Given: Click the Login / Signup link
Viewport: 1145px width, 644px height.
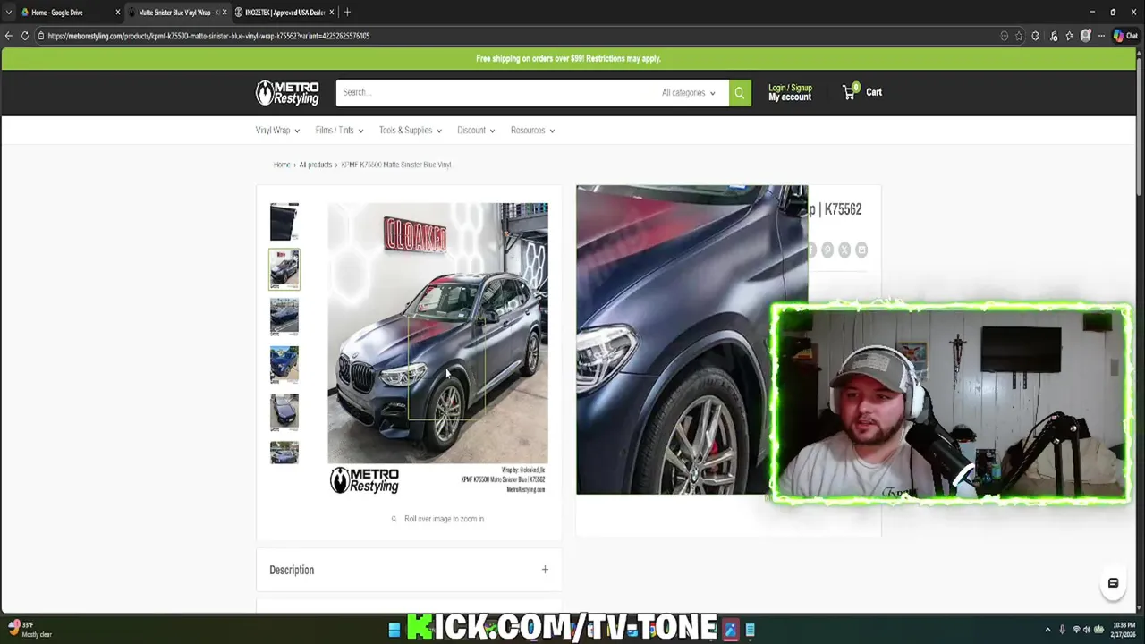Looking at the screenshot, I should [x=790, y=88].
